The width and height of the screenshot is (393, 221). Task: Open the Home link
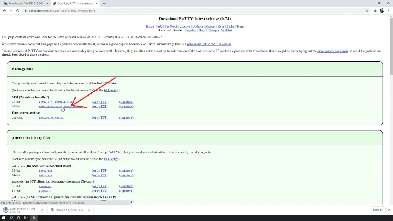150,26
